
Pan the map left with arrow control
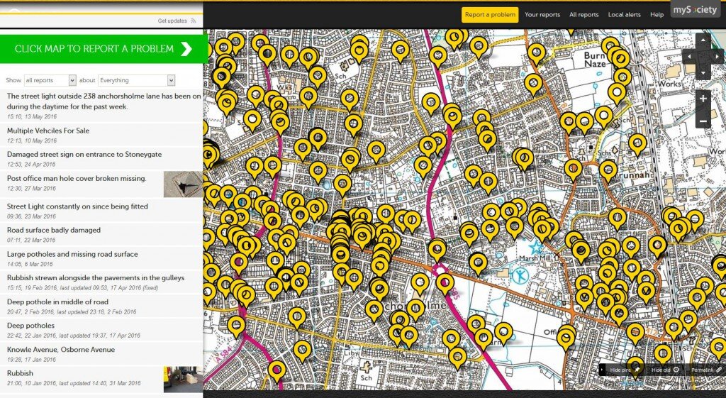(x=689, y=57)
